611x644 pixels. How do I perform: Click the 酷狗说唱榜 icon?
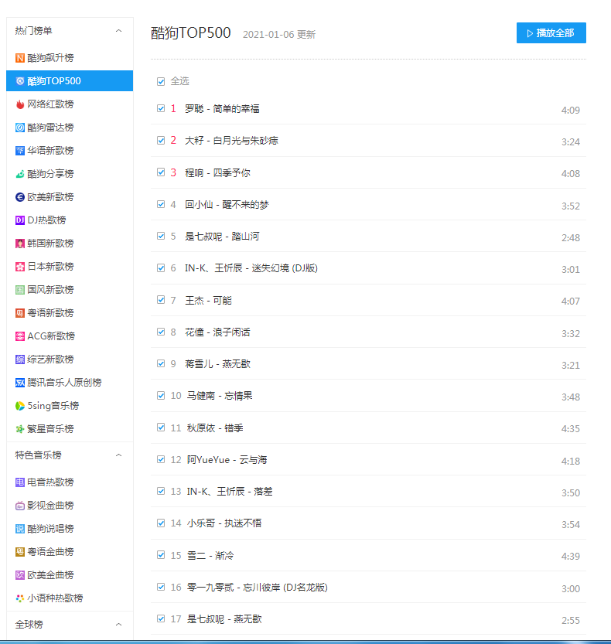pos(20,529)
